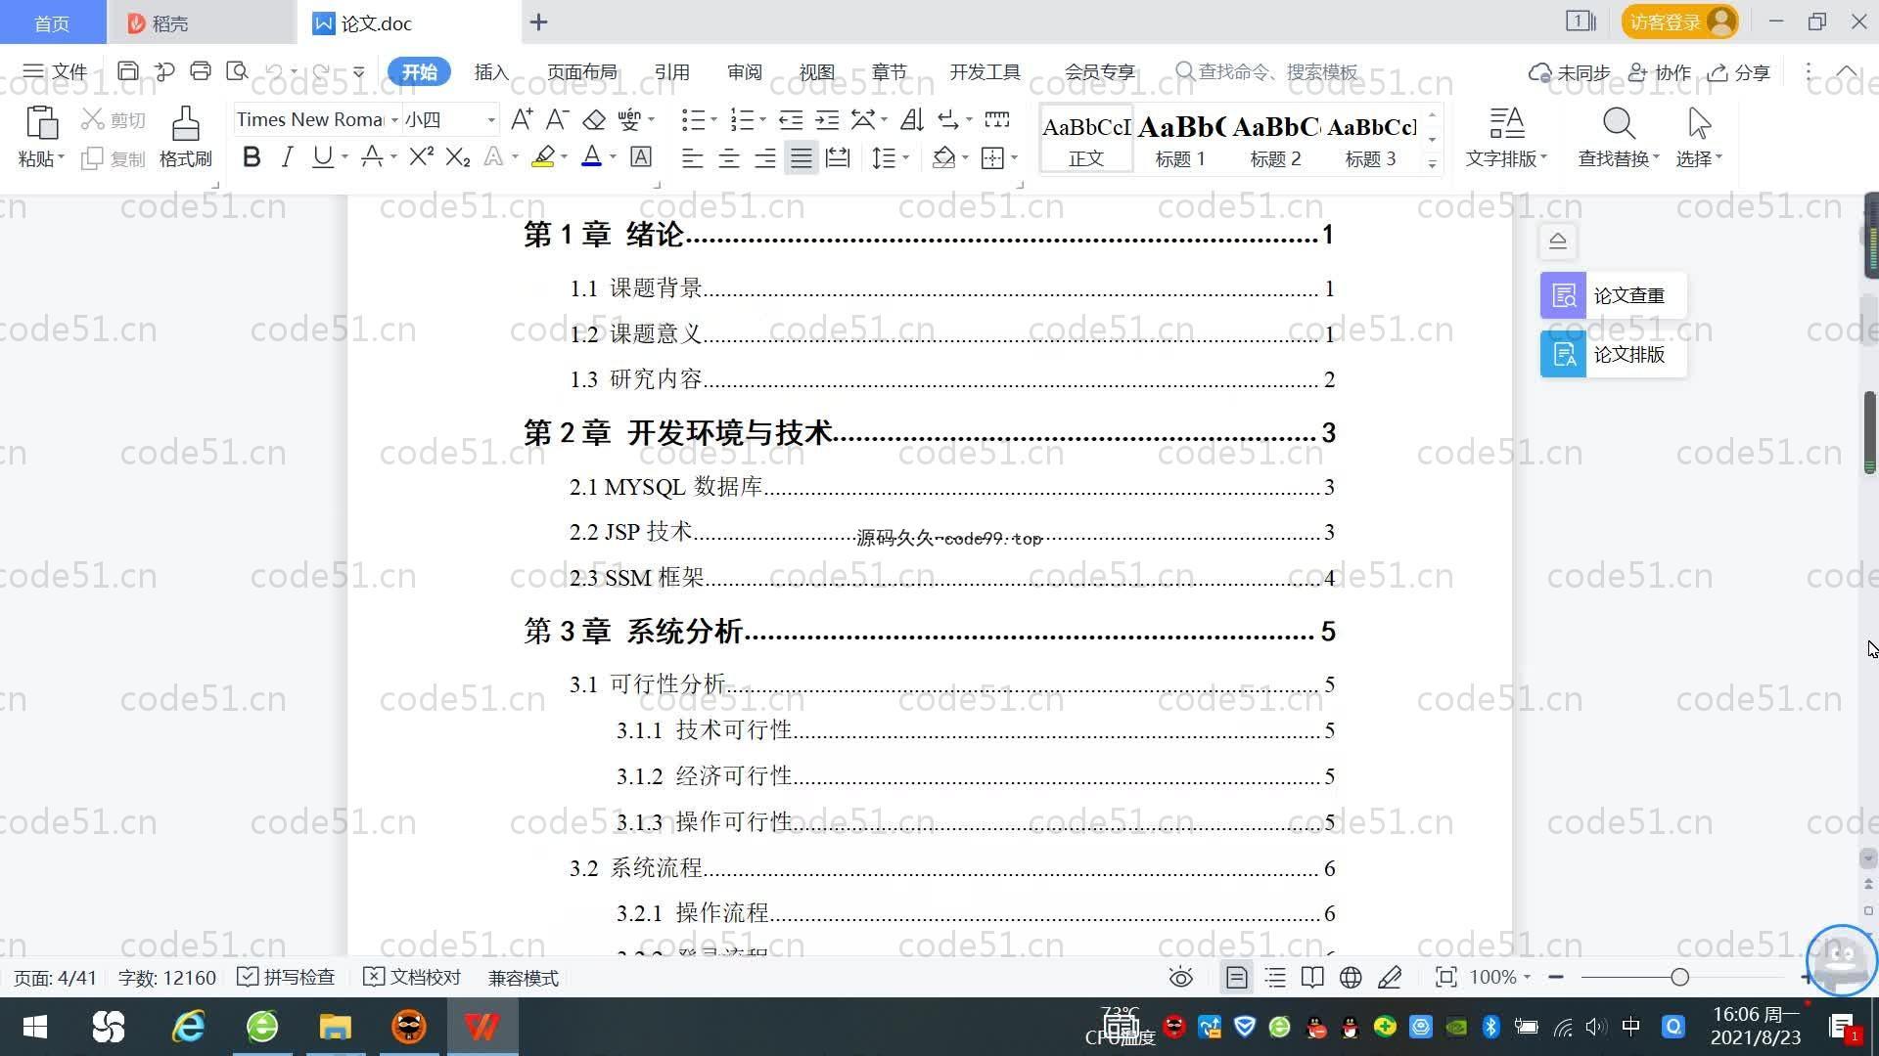1879x1056 pixels.
Task: Decrease font size with A- icon
Action: pos(557,119)
